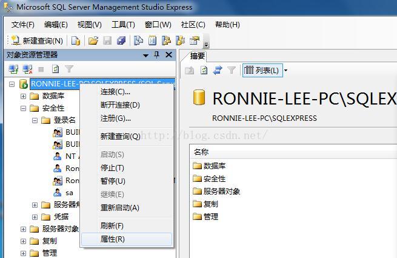The image size is (397, 258).
Task: Click Refresh icon in summary toolbar
Action: click(204, 70)
